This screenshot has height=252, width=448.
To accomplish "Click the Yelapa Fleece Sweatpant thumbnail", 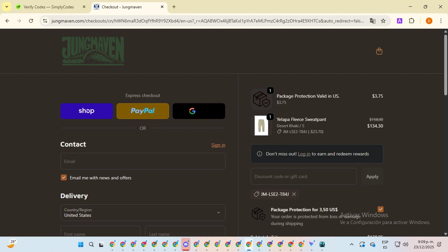I will click(x=261, y=126).
